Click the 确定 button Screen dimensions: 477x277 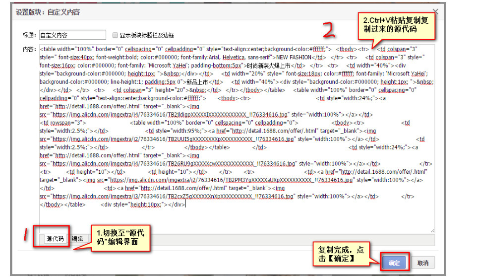[394, 263]
